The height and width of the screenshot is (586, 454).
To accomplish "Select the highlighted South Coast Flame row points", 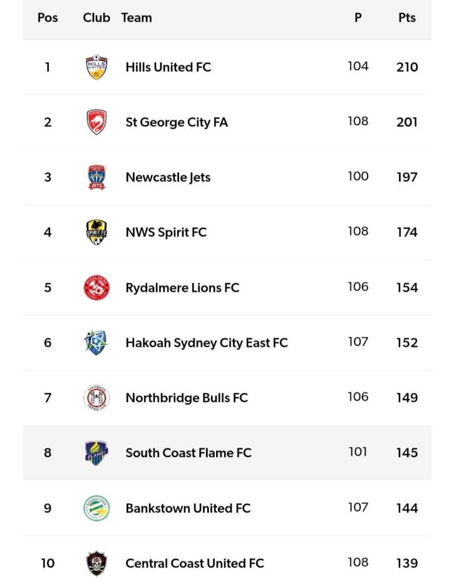I will [407, 453].
